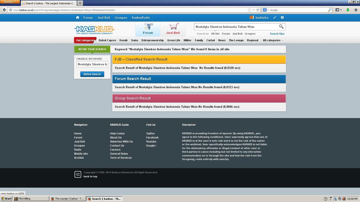Open the URL history dropdown arrow

click(254, 10)
